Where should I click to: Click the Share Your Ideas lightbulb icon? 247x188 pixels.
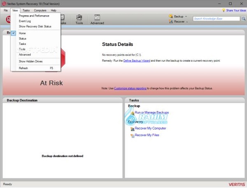(x=224, y=10)
